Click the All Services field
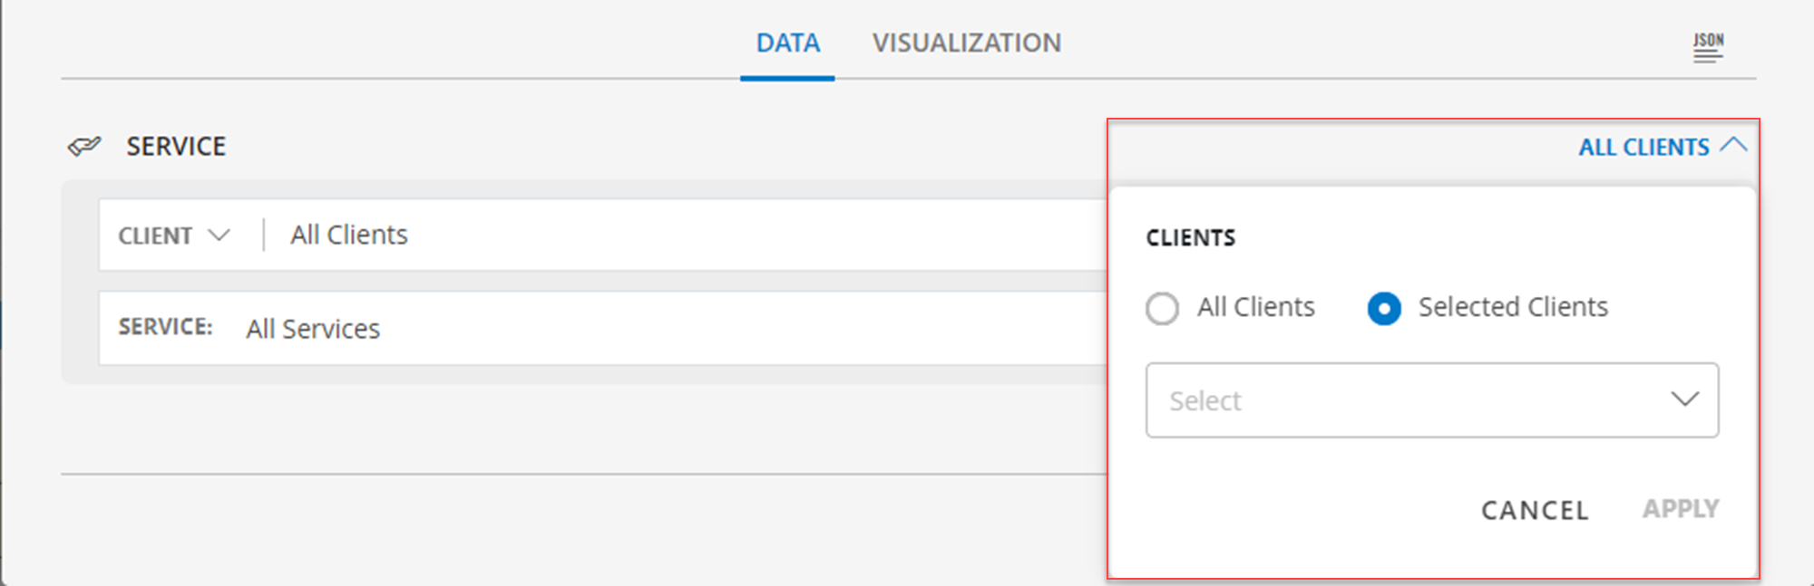The width and height of the screenshot is (1814, 586). [312, 328]
